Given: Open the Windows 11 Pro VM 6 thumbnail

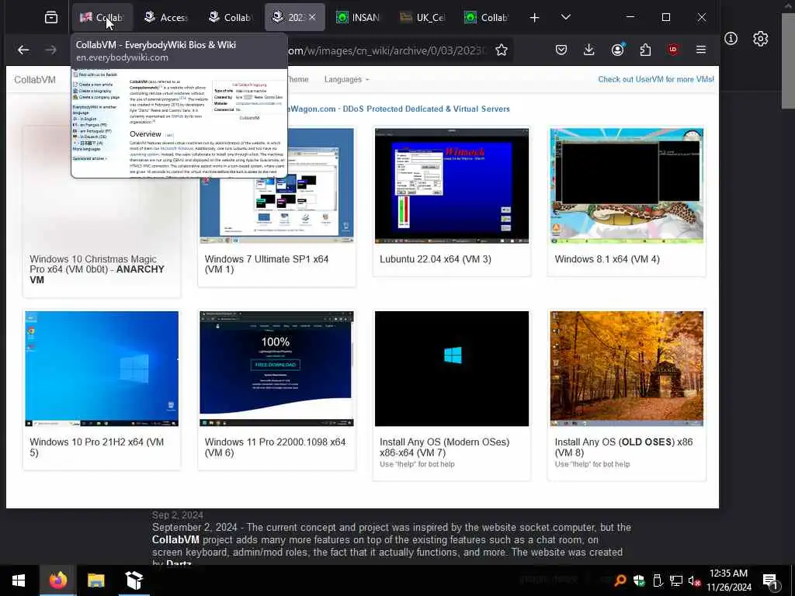Looking at the screenshot, I should [277, 369].
